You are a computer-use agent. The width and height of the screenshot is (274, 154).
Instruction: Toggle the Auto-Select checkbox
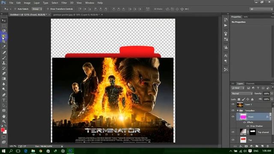pos(15,9)
